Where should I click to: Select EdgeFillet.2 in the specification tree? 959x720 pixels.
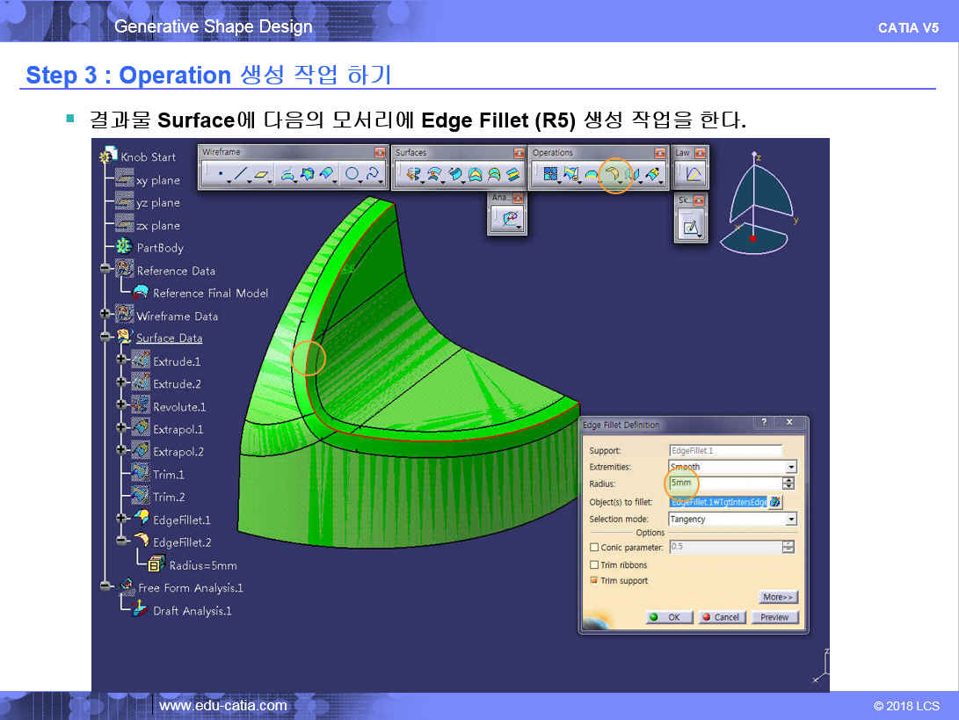click(x=181, y=542)
